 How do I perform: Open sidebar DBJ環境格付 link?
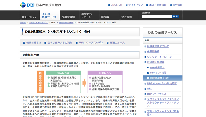point(157,67)
